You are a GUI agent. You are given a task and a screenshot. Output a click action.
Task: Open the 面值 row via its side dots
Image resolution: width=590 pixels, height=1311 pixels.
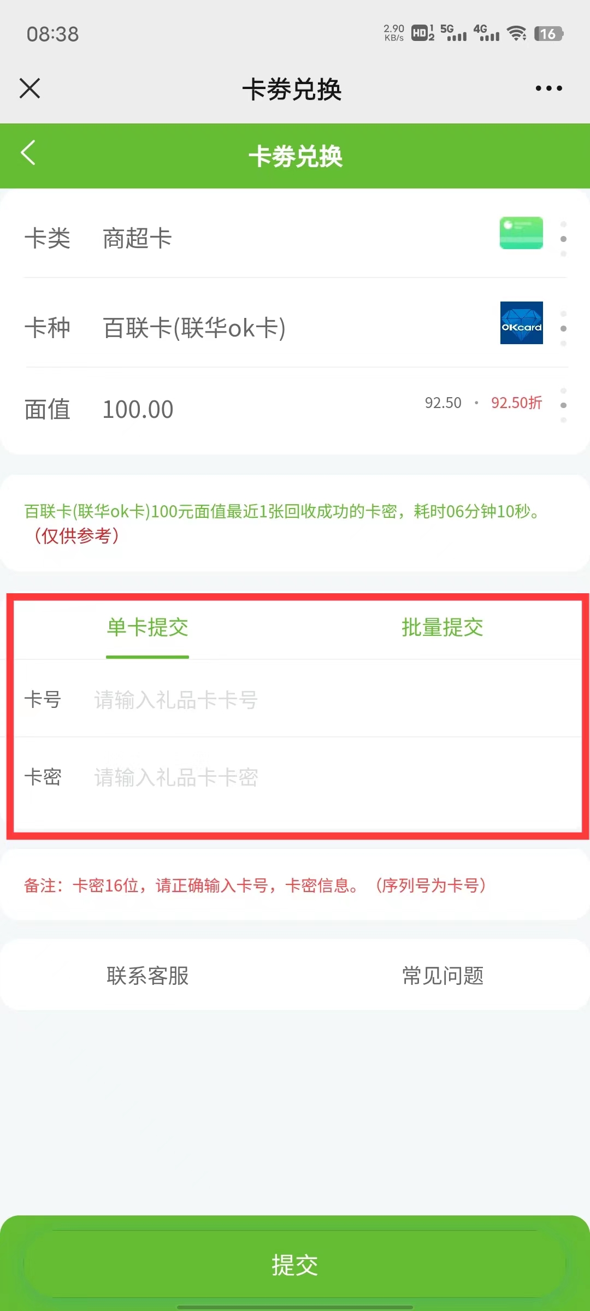[x=564, y=404]
